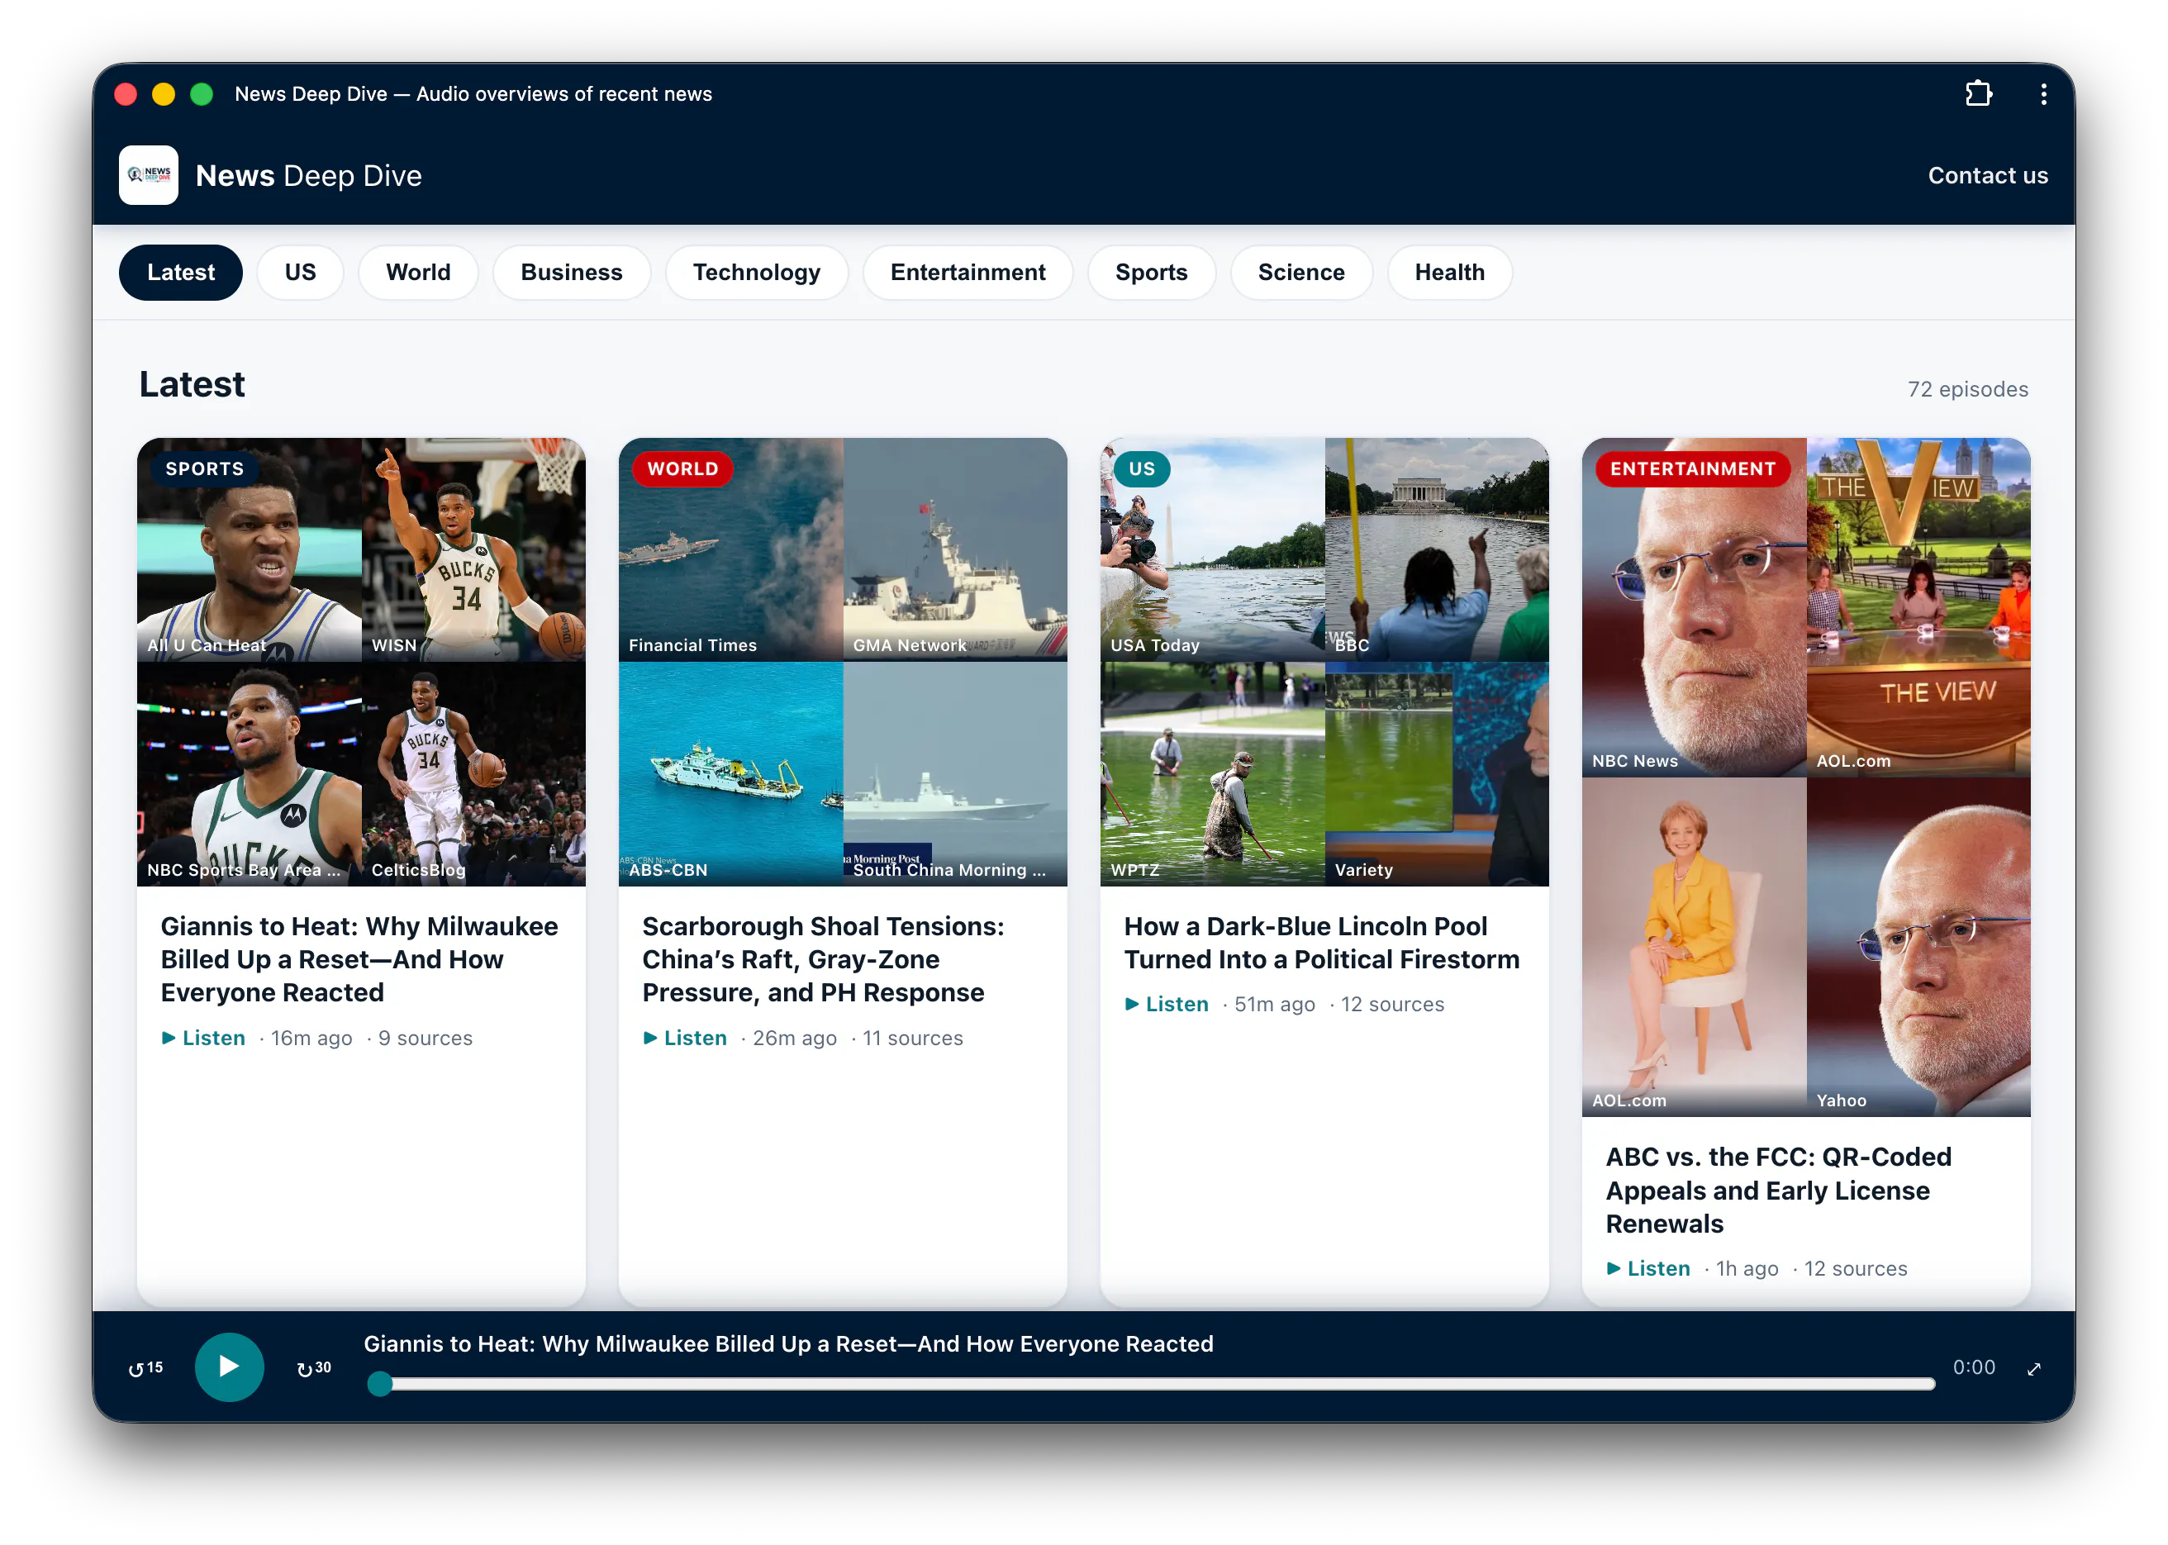Screen dimensions: 2168x1545
Task: Click the ENTERTAINMENT category badge
Action: click(x=1692, y=469)
